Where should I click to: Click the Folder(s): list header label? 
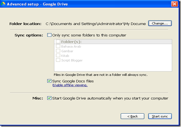click(x=71, y=42)
